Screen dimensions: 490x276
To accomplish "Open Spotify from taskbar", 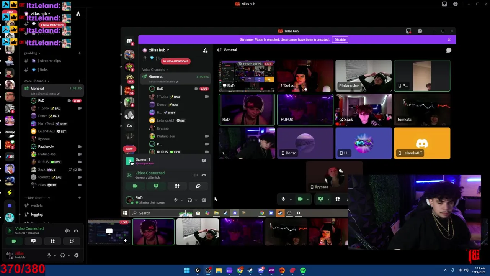I will (303, 270).
